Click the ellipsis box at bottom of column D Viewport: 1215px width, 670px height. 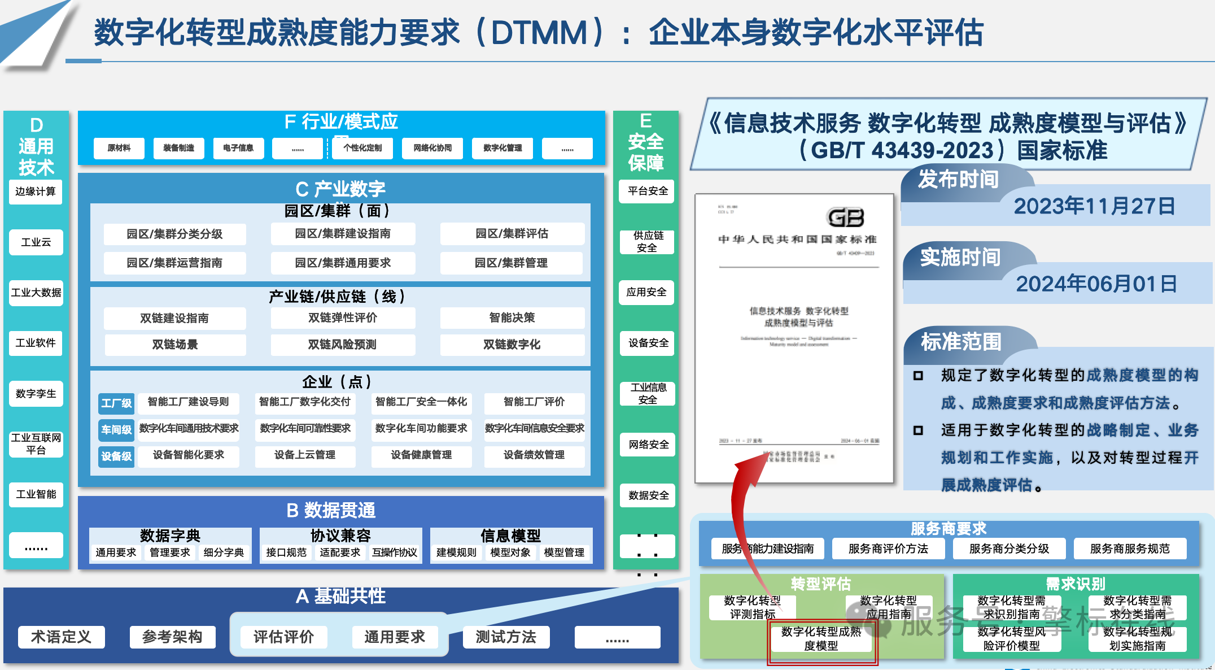tap(36, 546)
